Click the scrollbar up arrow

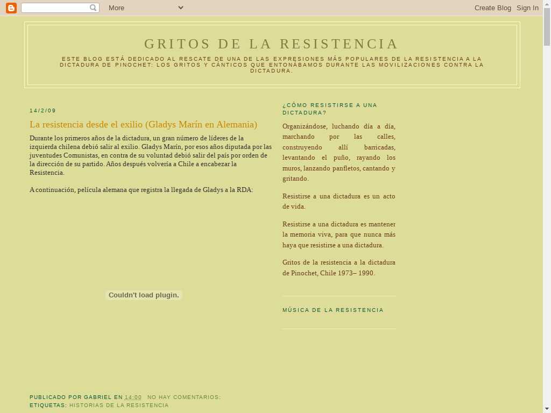coord(547,4)
